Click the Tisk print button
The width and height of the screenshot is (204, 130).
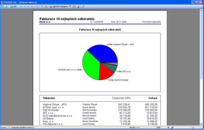tap(14, 6)
